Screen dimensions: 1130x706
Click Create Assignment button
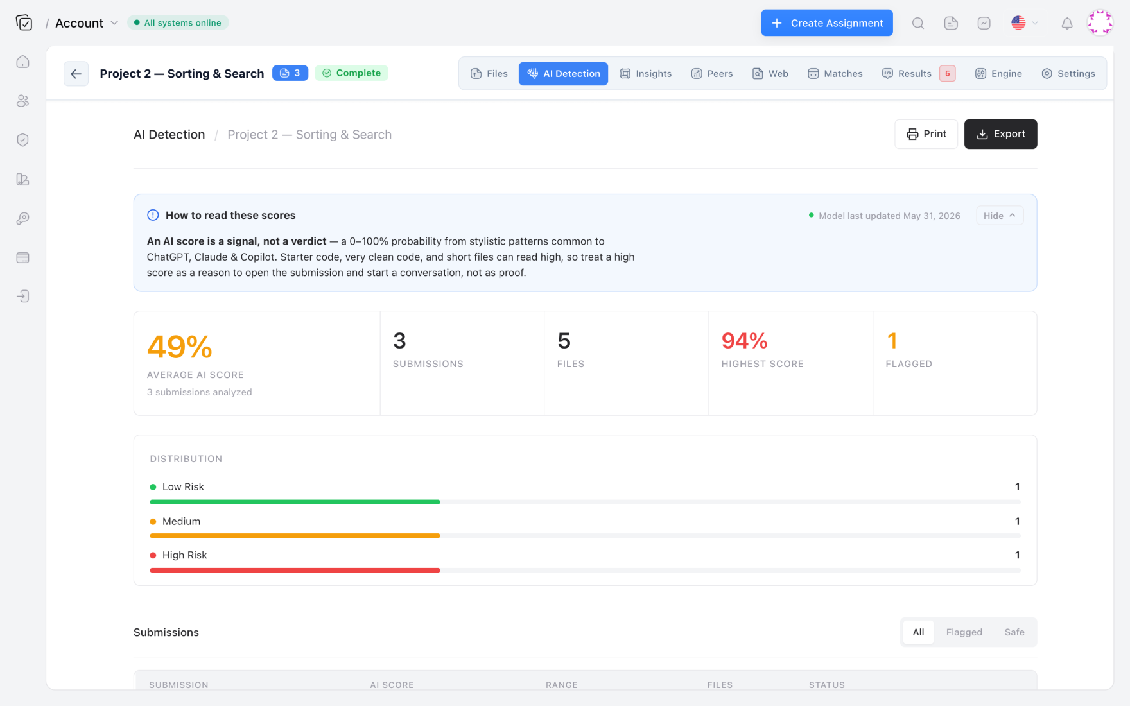(826, 23)
